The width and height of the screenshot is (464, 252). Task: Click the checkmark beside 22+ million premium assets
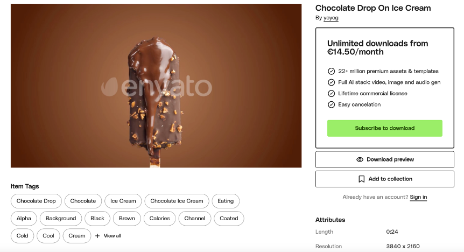[x=331, y=72]
